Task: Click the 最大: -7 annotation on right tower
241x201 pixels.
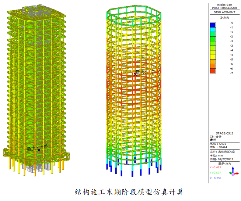Action: 144,72
